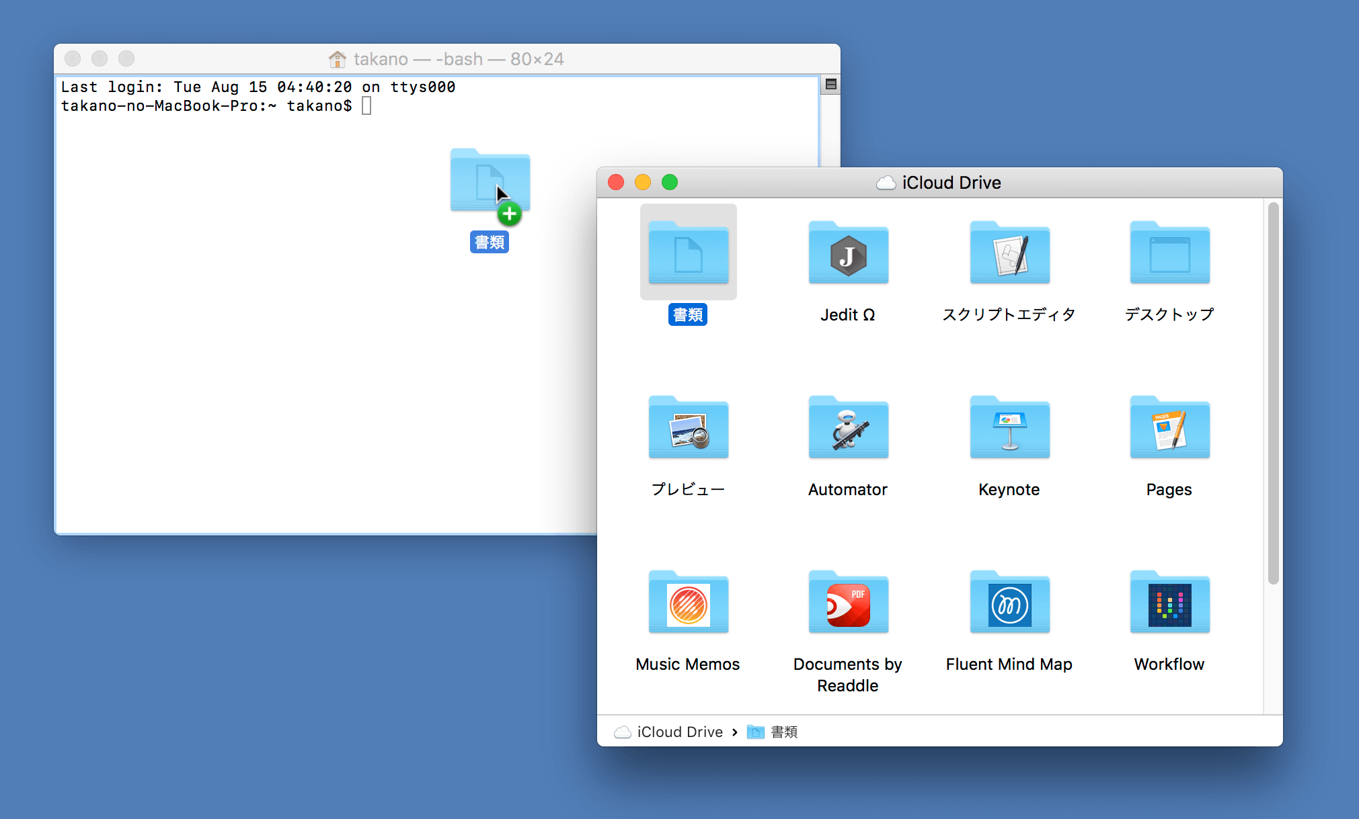This screenshot has width=1359, height=819.
Task: Click the dragged 書類 folder over Terminal
Action: 490,180
